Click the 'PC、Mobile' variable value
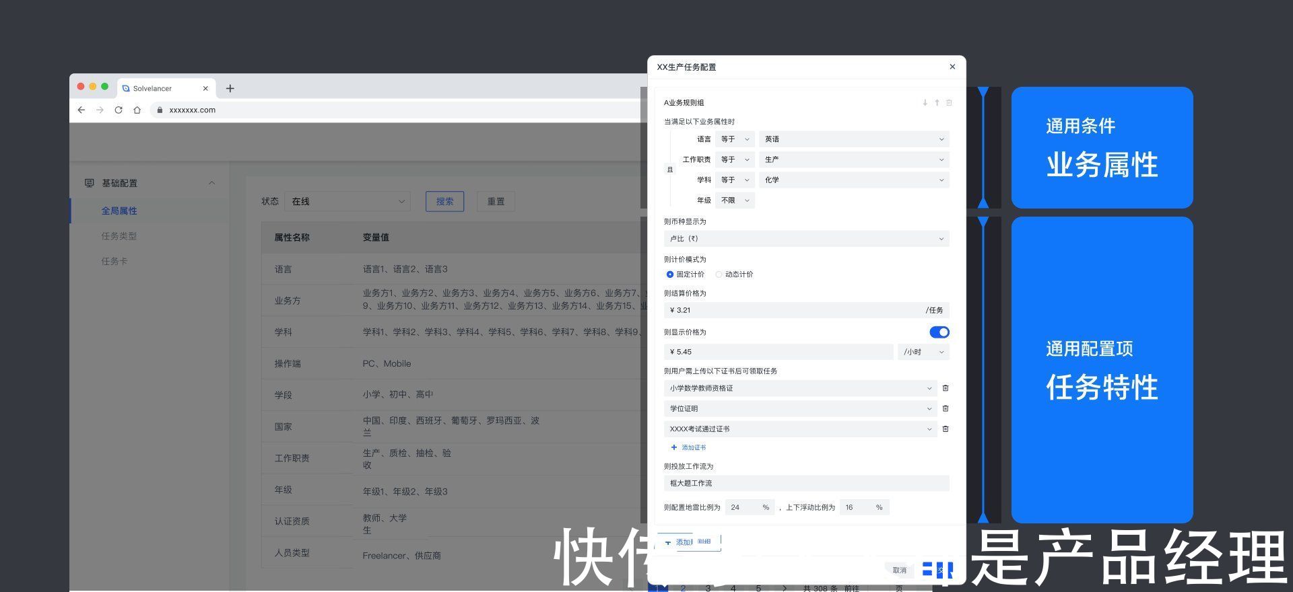 (x=387, y=363)
